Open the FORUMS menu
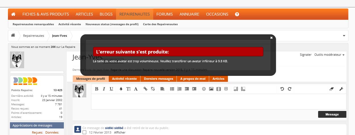The width and height of the screenshot is (355, 135). pos(165,14)
